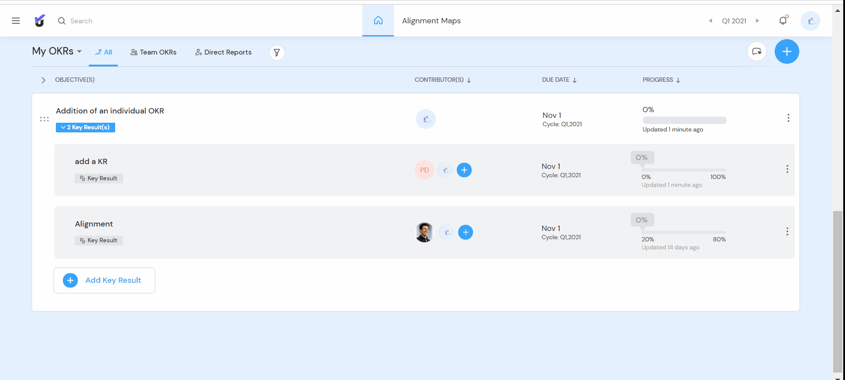Viewport: 845px width, 380px height.
Task: Click the objective progress bar
Action: (x=685, y=120)
